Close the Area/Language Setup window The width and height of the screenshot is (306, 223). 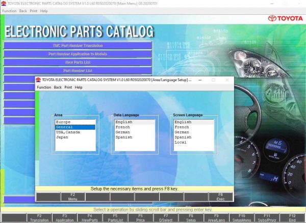[x=227, y=80]
